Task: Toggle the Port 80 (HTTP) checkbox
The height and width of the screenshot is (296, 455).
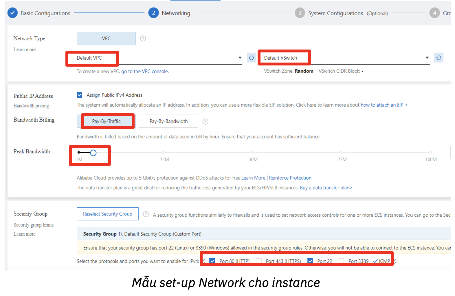Action: [212, 261]
